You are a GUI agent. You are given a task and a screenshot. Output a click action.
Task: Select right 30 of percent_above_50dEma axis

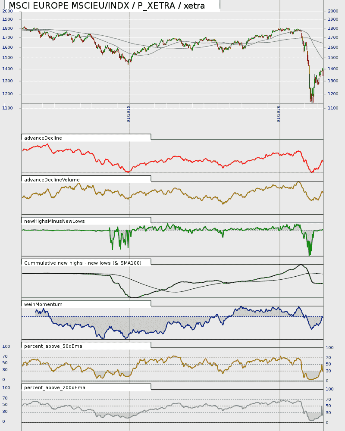pos(329,371)
